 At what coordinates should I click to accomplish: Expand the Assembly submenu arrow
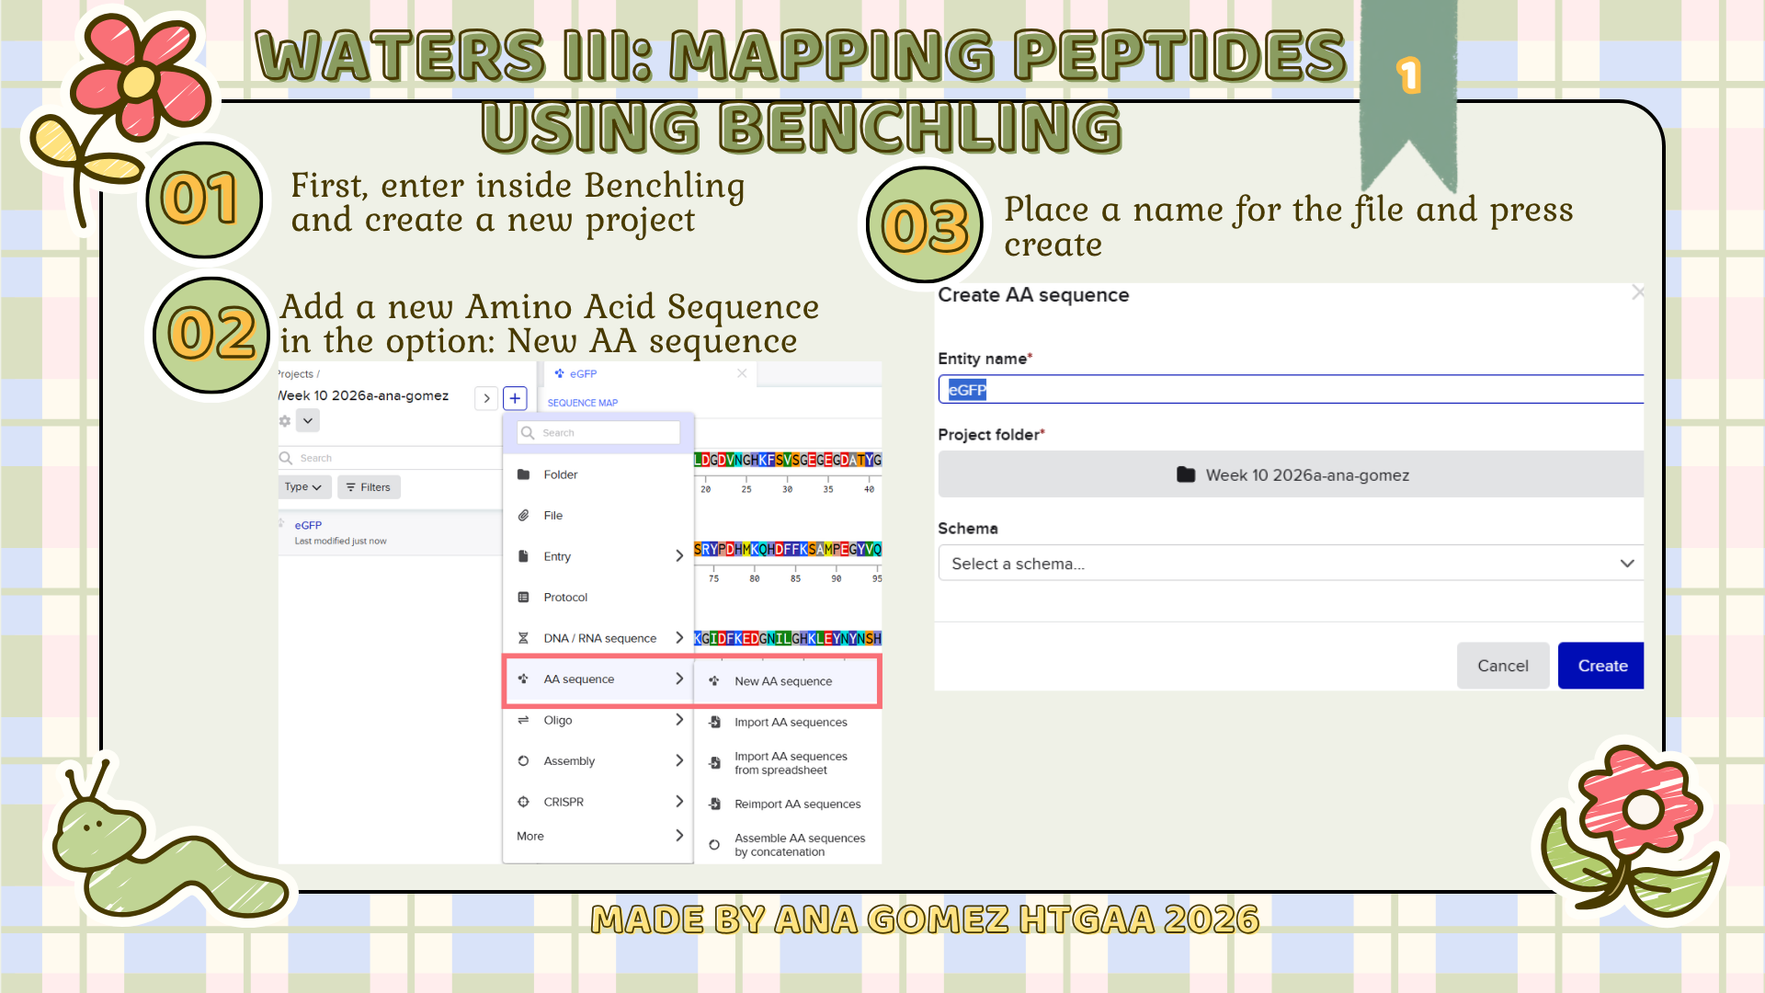(x=679, y=760)
